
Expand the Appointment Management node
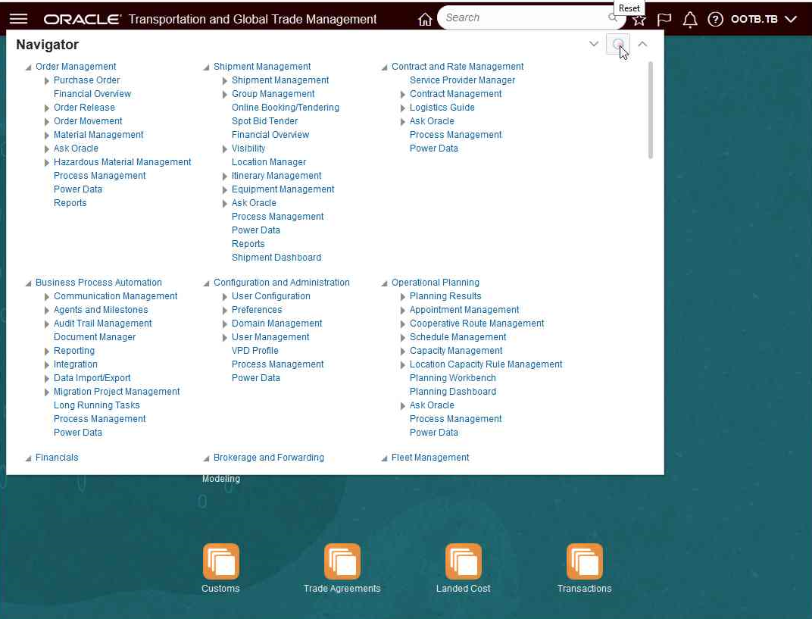pyautogui.click(x=403, y=311)
